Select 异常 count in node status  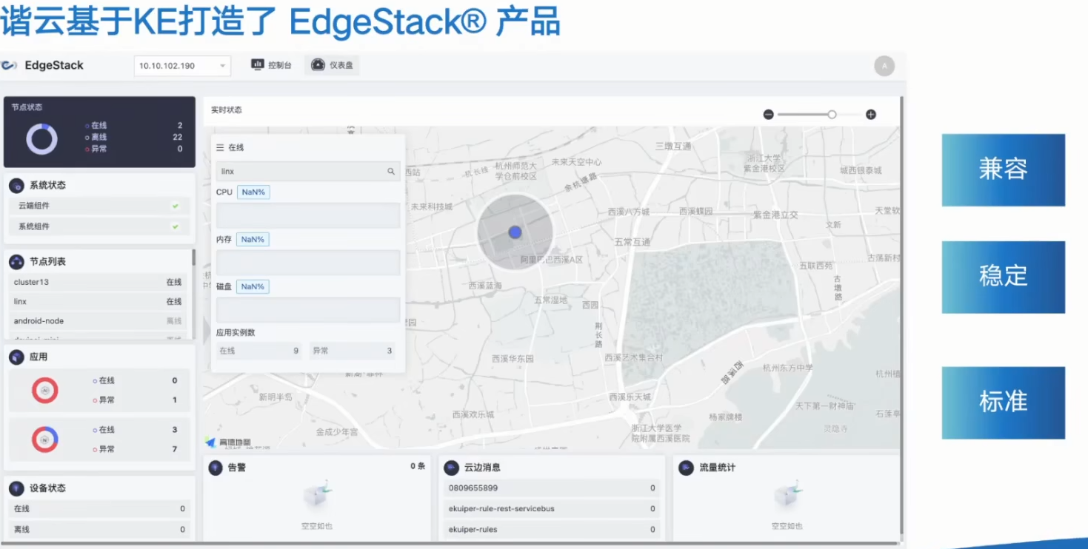click(180, 149)
